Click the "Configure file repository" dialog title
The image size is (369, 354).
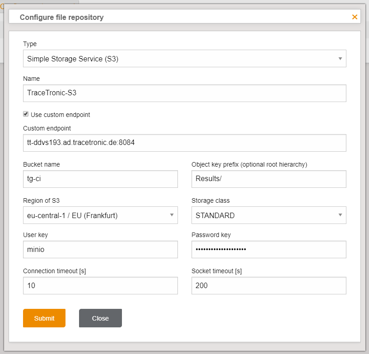pos(62,18)
